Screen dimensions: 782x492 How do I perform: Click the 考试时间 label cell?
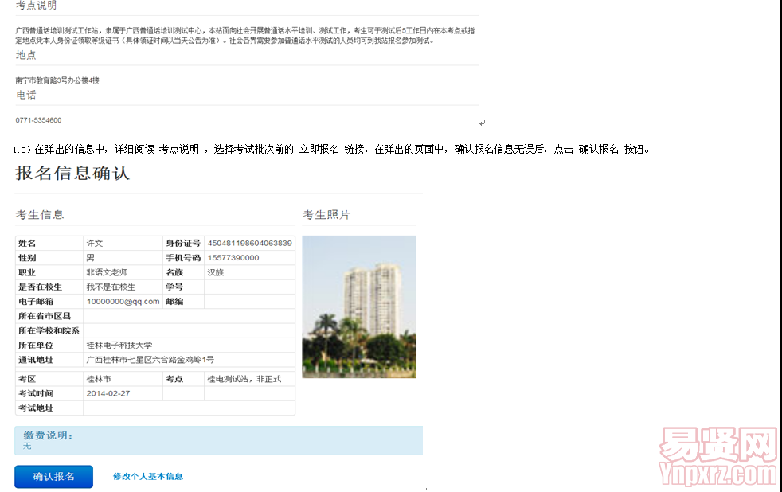coord(49,393)
